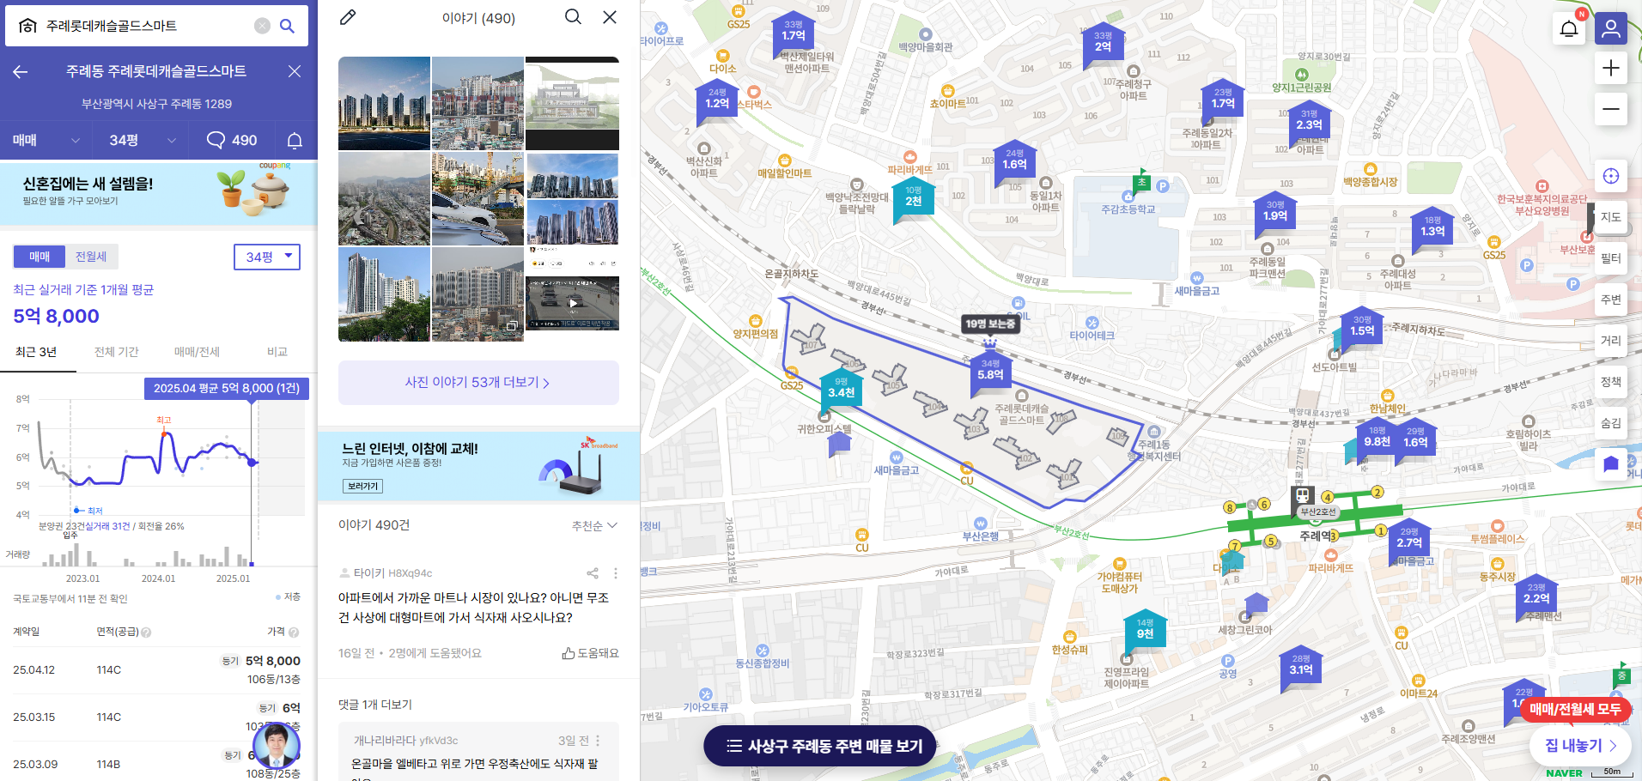Select the 14평 9천 map marker
This screenshot has height=781, width=1642.
(1145, 631)
